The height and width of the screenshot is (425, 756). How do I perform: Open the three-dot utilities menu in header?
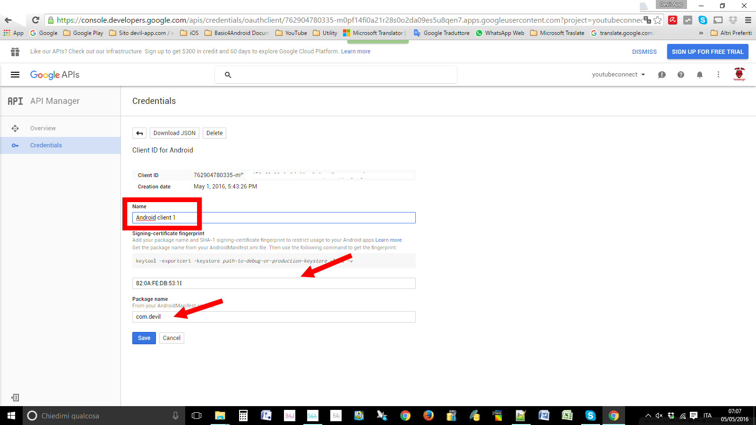(718, 75)
